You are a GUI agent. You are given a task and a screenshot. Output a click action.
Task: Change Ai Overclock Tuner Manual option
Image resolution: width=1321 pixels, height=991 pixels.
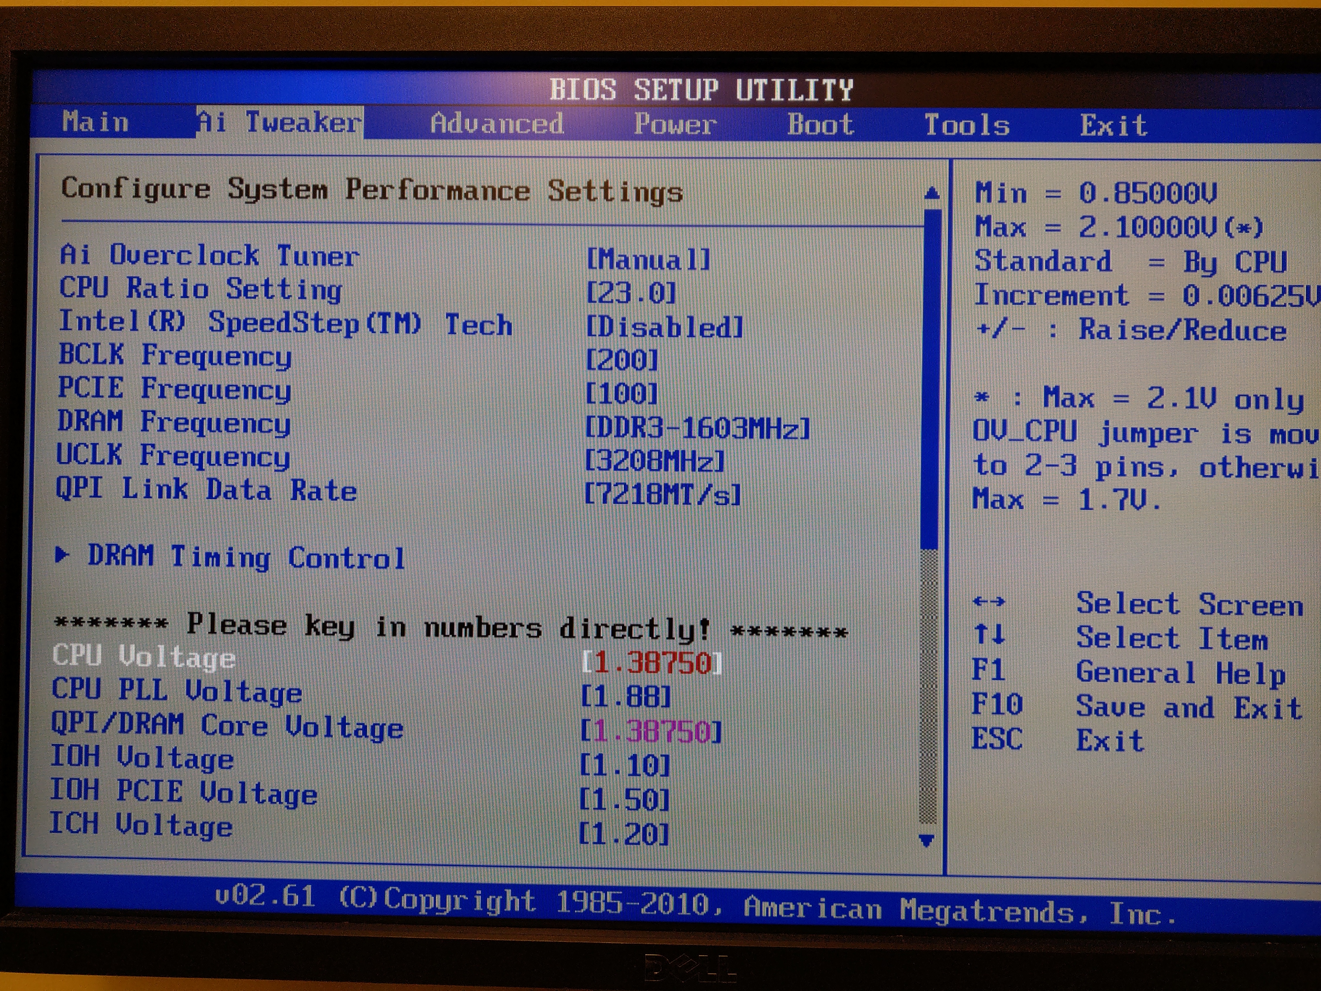649,259
